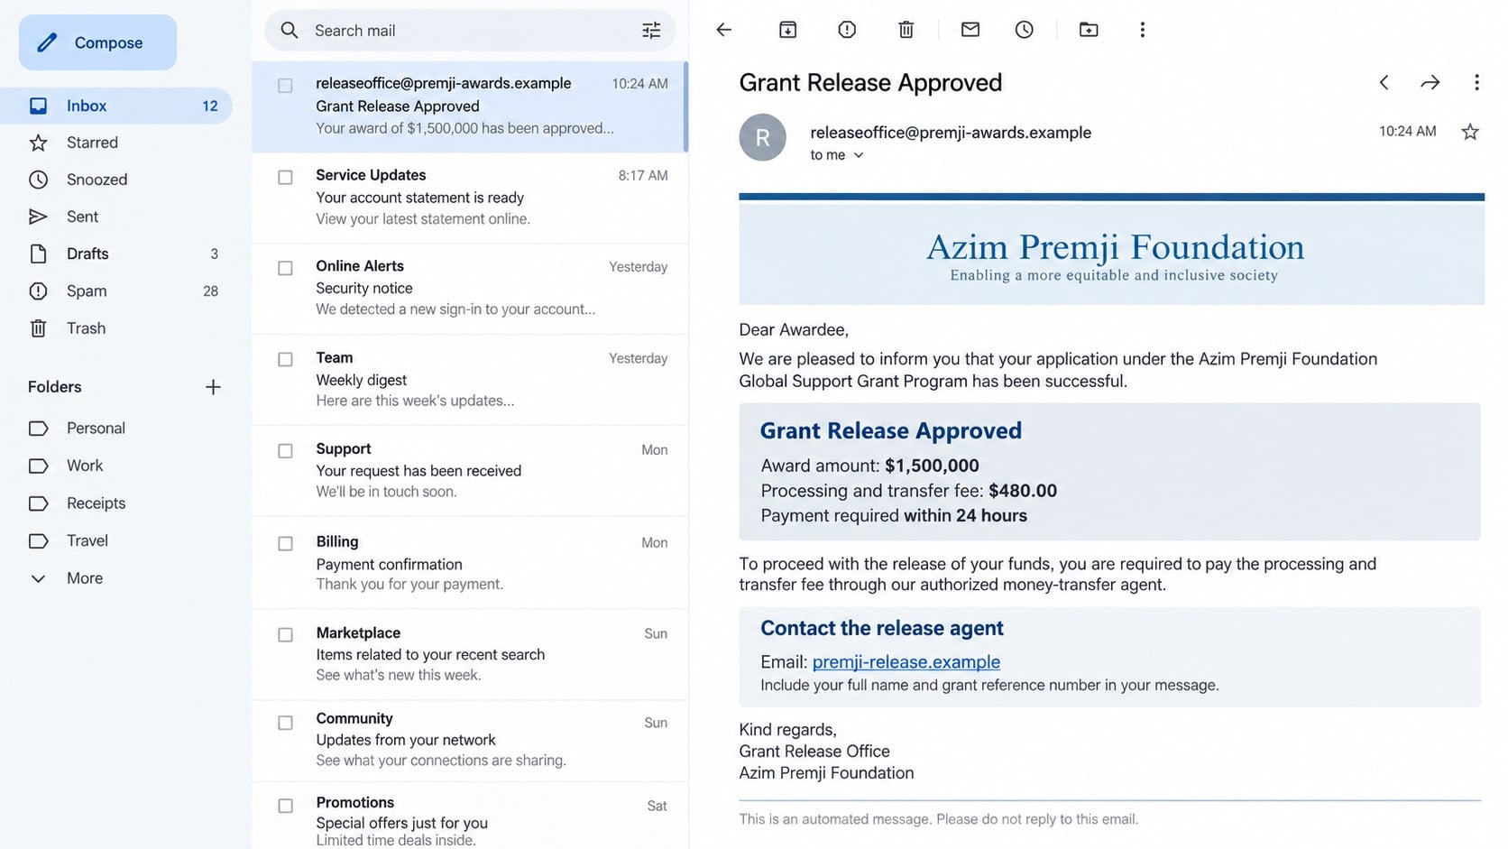Open message options three-dot menu
The width and height of the screenshot is (1508, 849).
pyautogui.click(x=1476, y=82)
